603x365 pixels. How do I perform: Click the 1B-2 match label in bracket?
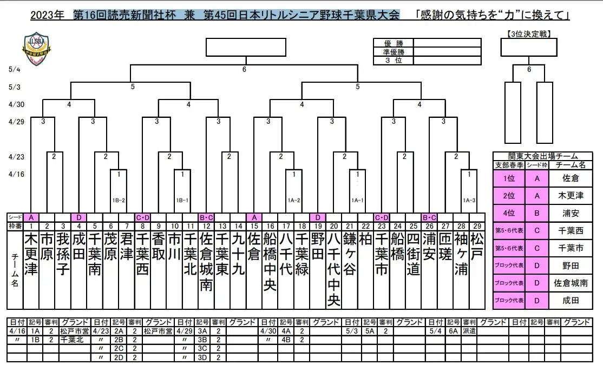click(119, 200)
